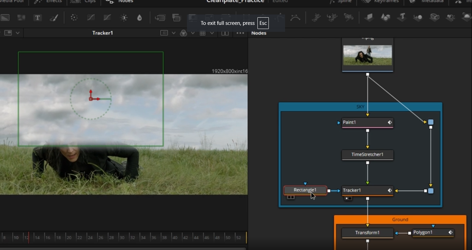Screen dimensions: 472x250
Task: Click the Color Curves tool icon
Action: [x=91, y=18]
